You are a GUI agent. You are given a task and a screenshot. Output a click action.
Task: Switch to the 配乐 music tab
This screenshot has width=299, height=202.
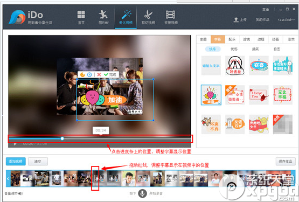pyautogui.click(x=232, y=39)
